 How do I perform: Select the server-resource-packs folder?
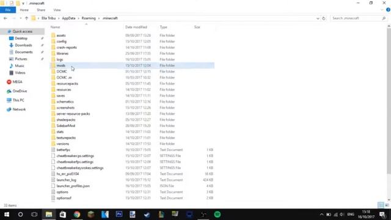click(73, 114)
